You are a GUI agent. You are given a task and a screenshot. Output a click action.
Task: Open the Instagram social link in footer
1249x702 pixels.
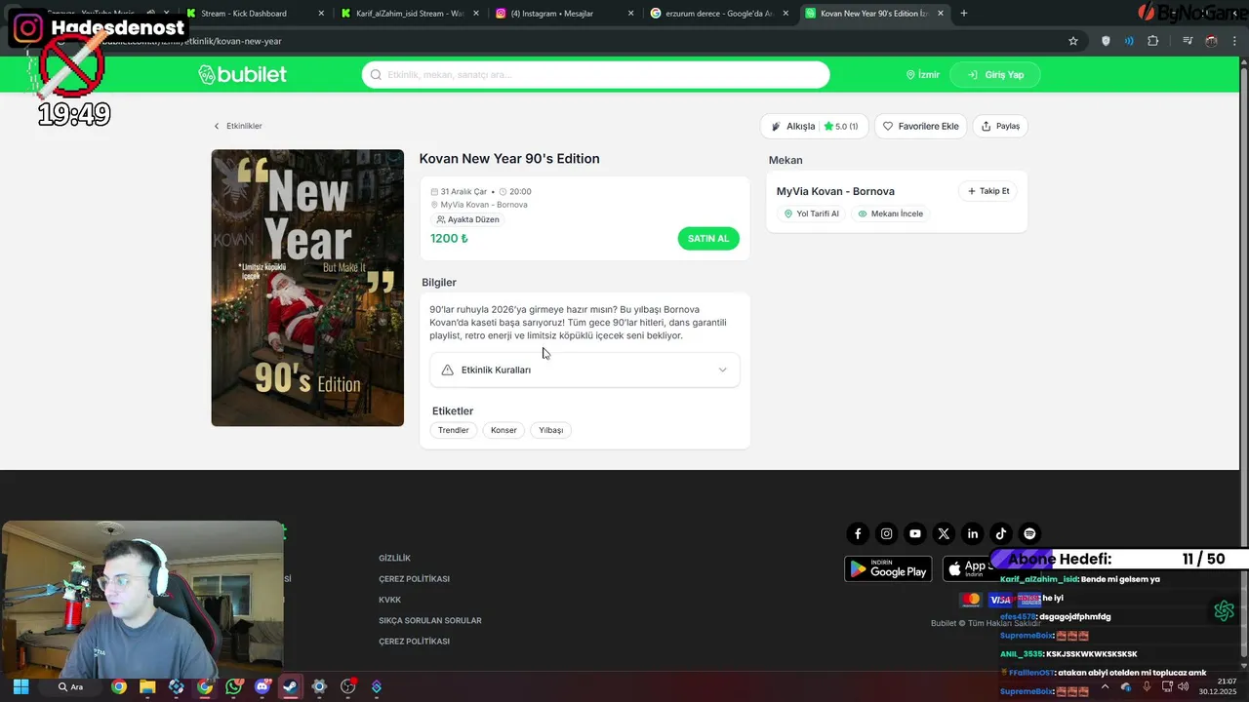886,533
